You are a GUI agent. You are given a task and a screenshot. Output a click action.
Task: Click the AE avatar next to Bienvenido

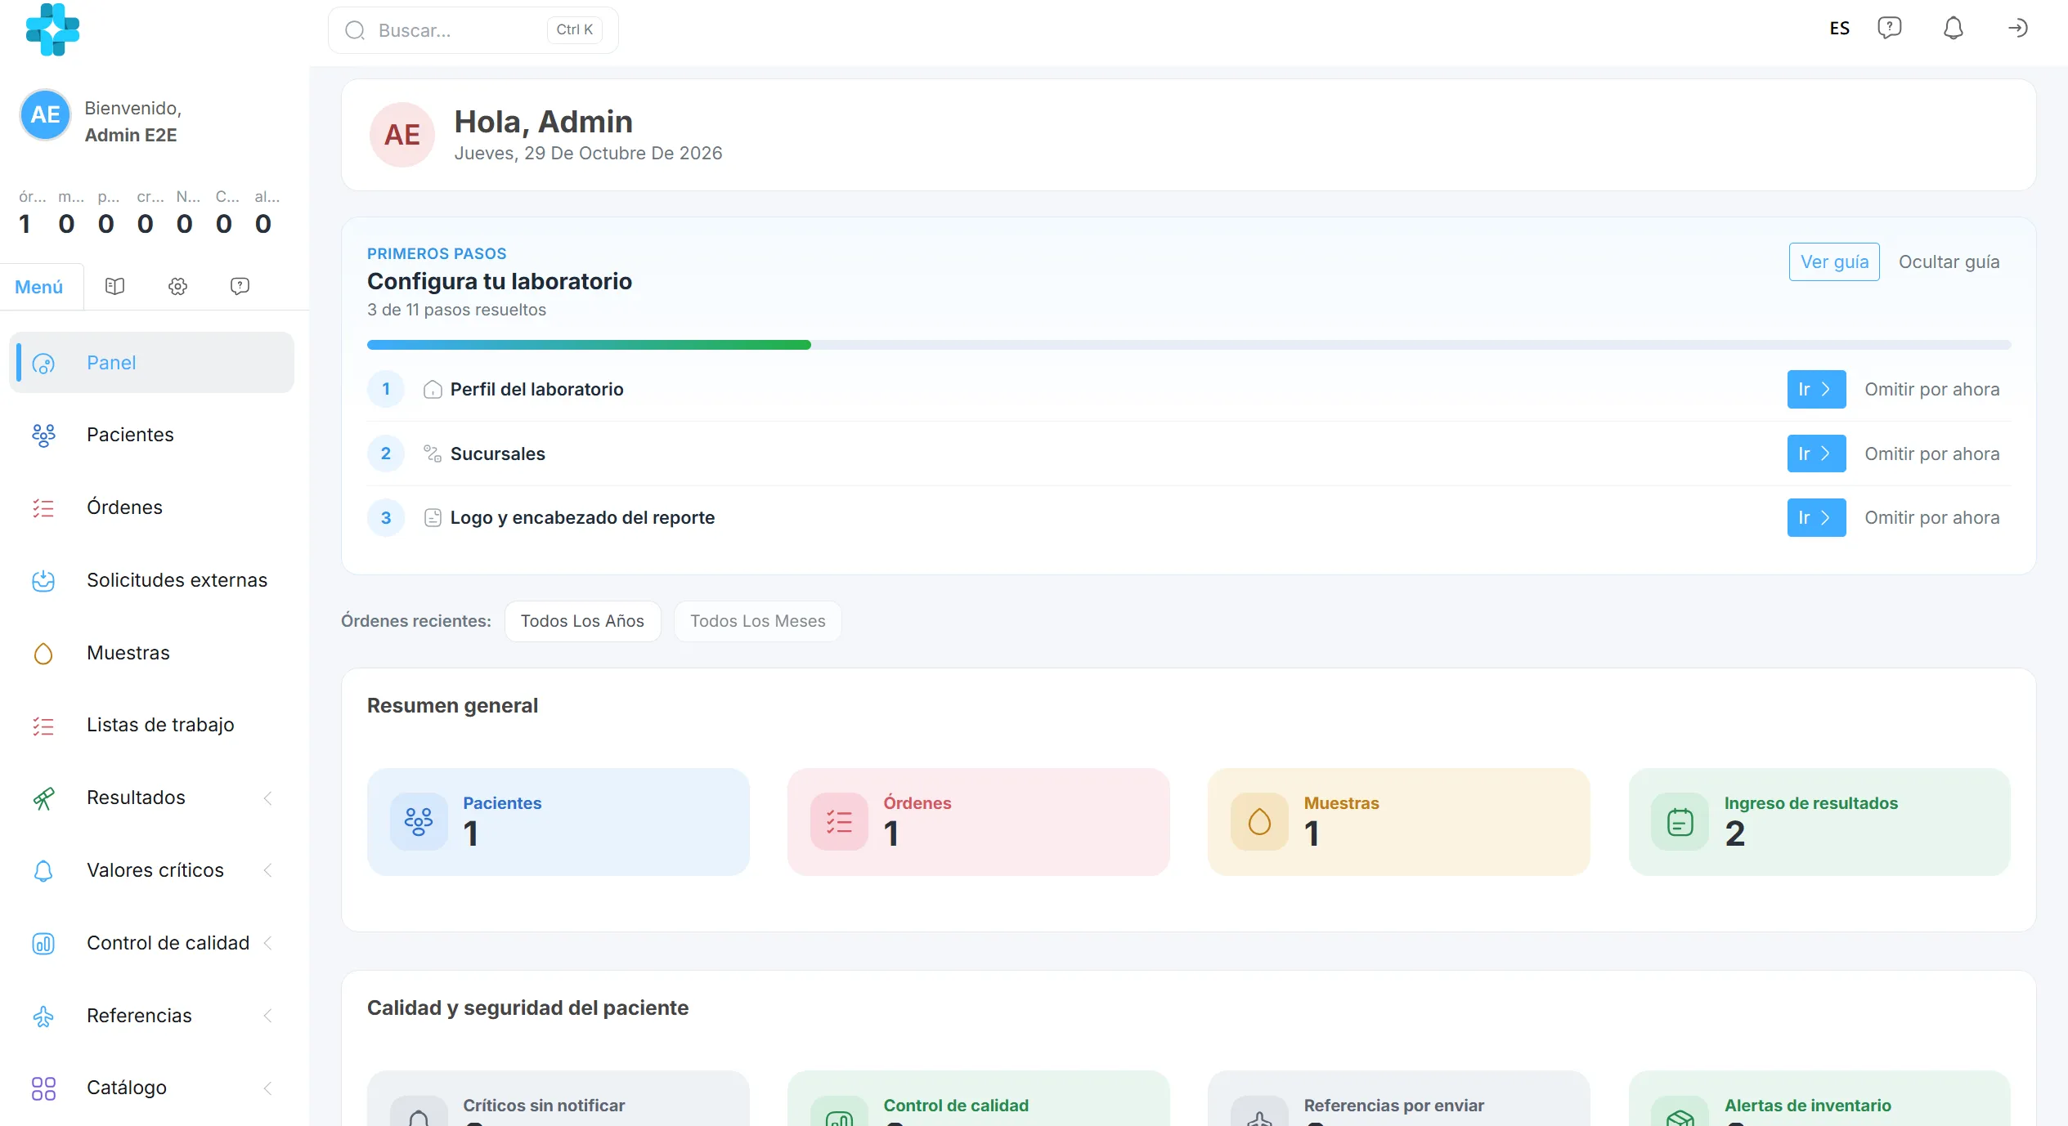45,114
